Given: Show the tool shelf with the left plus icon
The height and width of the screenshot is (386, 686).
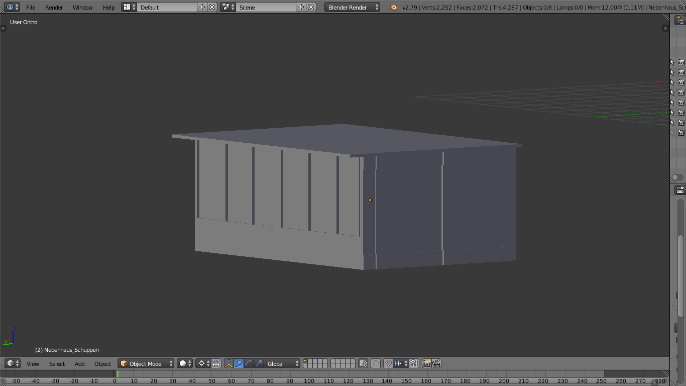Looking at the screenshot, I should [x=3, y=28].
